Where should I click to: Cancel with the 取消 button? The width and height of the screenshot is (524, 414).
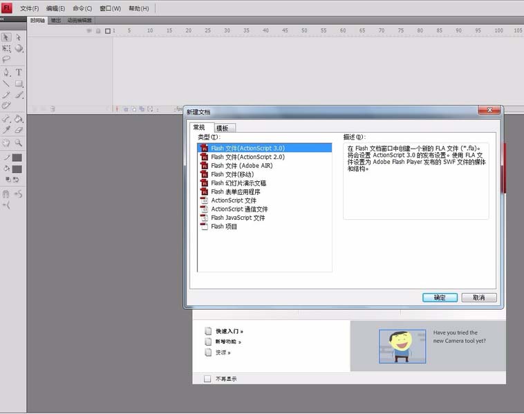pos(479,297)
